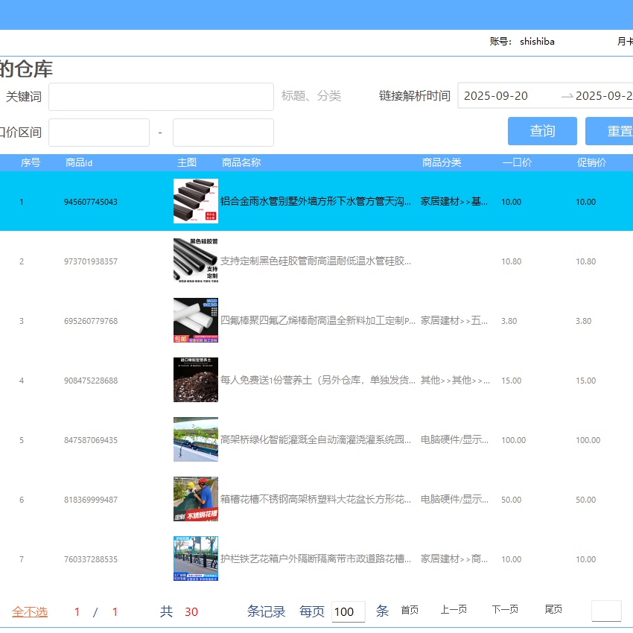
Task: Open thumbnail of aluminum rainwater pipe product
Action: point(195,201)
